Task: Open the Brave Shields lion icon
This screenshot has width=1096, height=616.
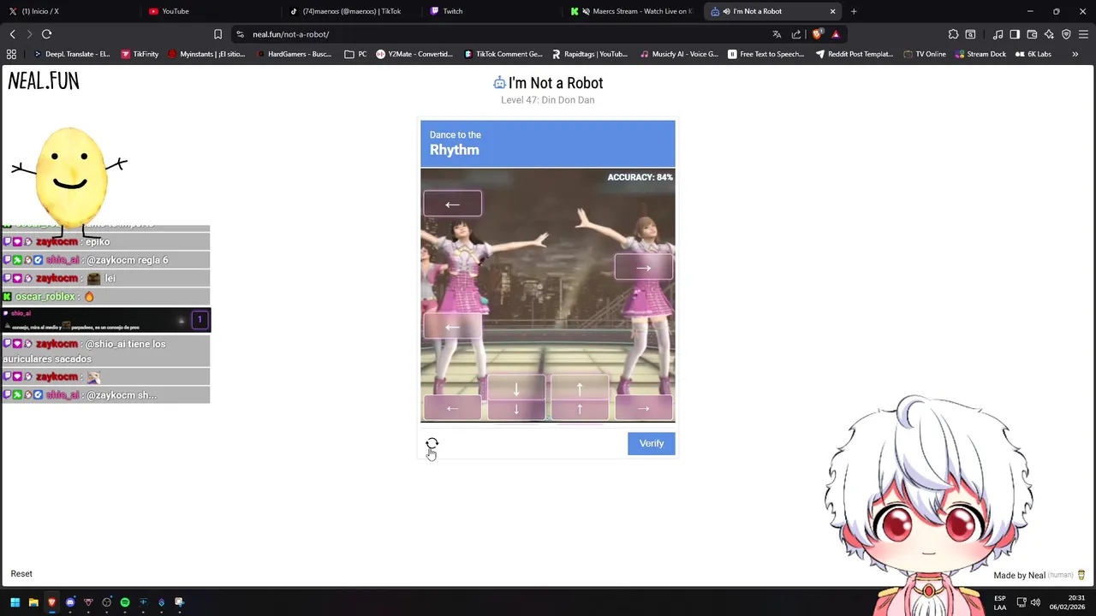Action: pyautogui.click(x=817, y=34)
